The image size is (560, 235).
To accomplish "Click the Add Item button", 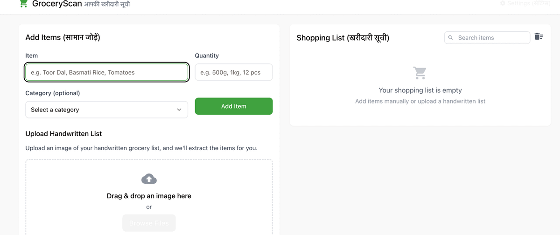I will pos(234,106).
